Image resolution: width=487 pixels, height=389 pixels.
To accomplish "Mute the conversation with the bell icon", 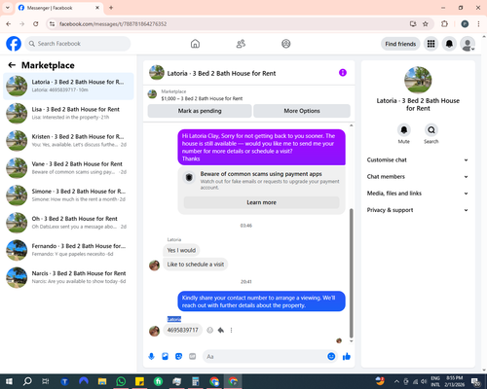I will [404, 130].
